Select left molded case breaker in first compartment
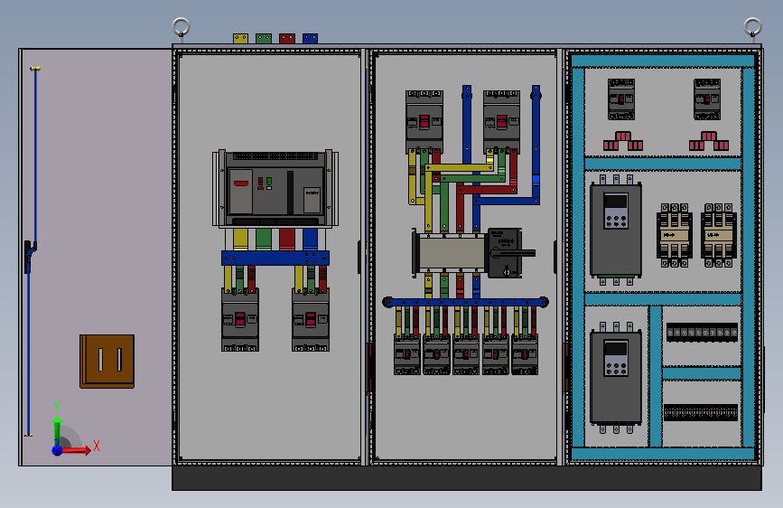 tap(240, 320)
